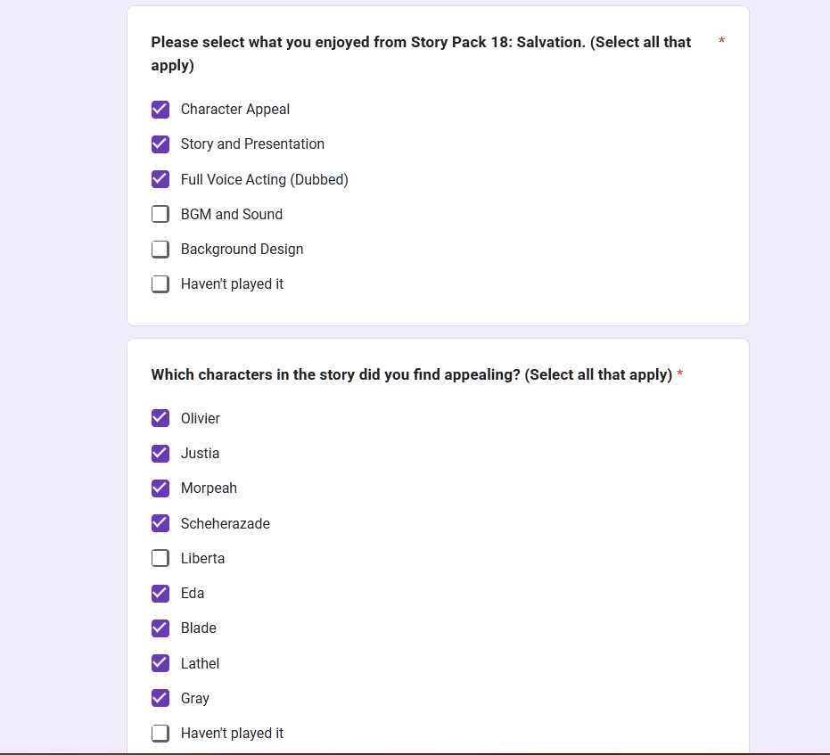Click the Liberta label text
Screen dimensions: 830x755
202,558
